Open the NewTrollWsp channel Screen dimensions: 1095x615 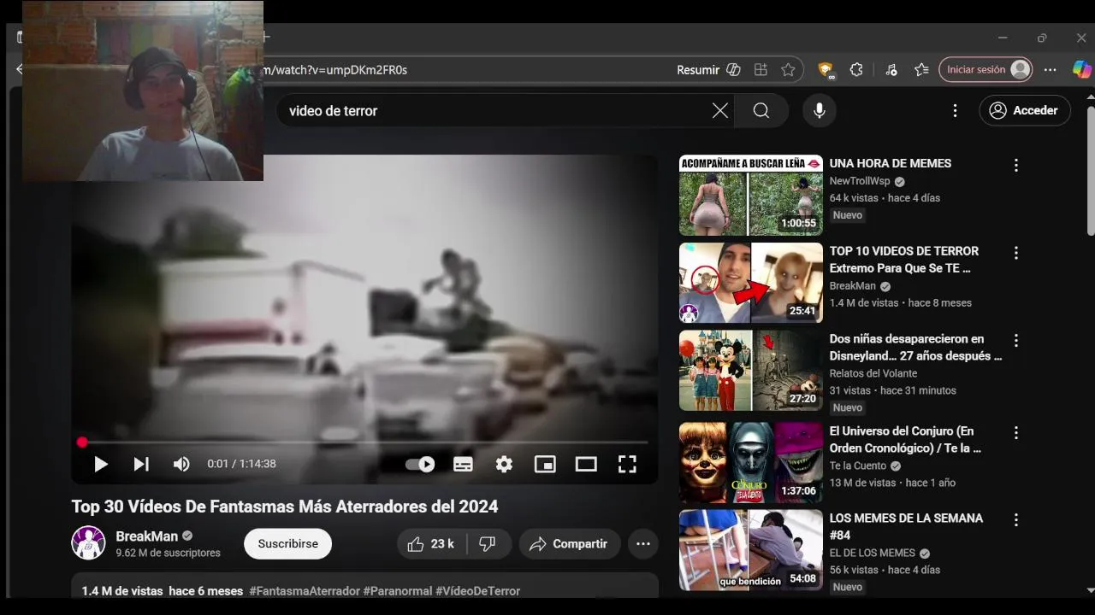pos(860,181)
